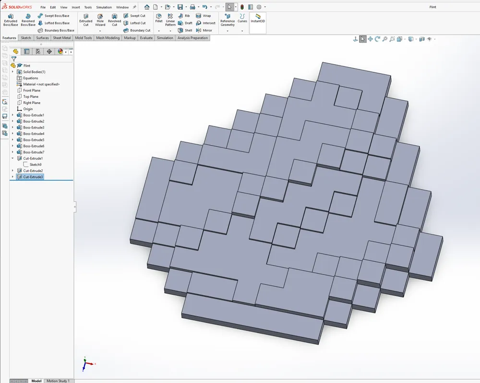Open the Hole Wizard tool
This screenshot has width=480, height=383.
click(100, 20)
